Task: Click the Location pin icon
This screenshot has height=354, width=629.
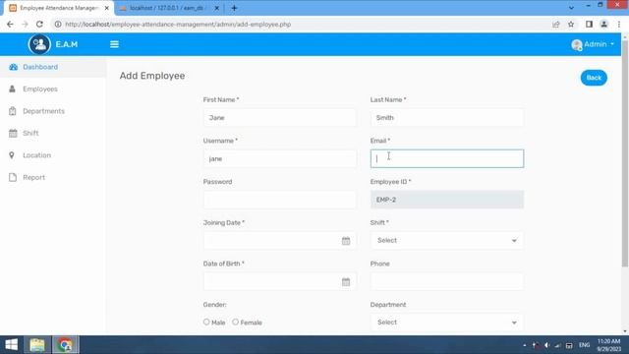Action: 12,155
